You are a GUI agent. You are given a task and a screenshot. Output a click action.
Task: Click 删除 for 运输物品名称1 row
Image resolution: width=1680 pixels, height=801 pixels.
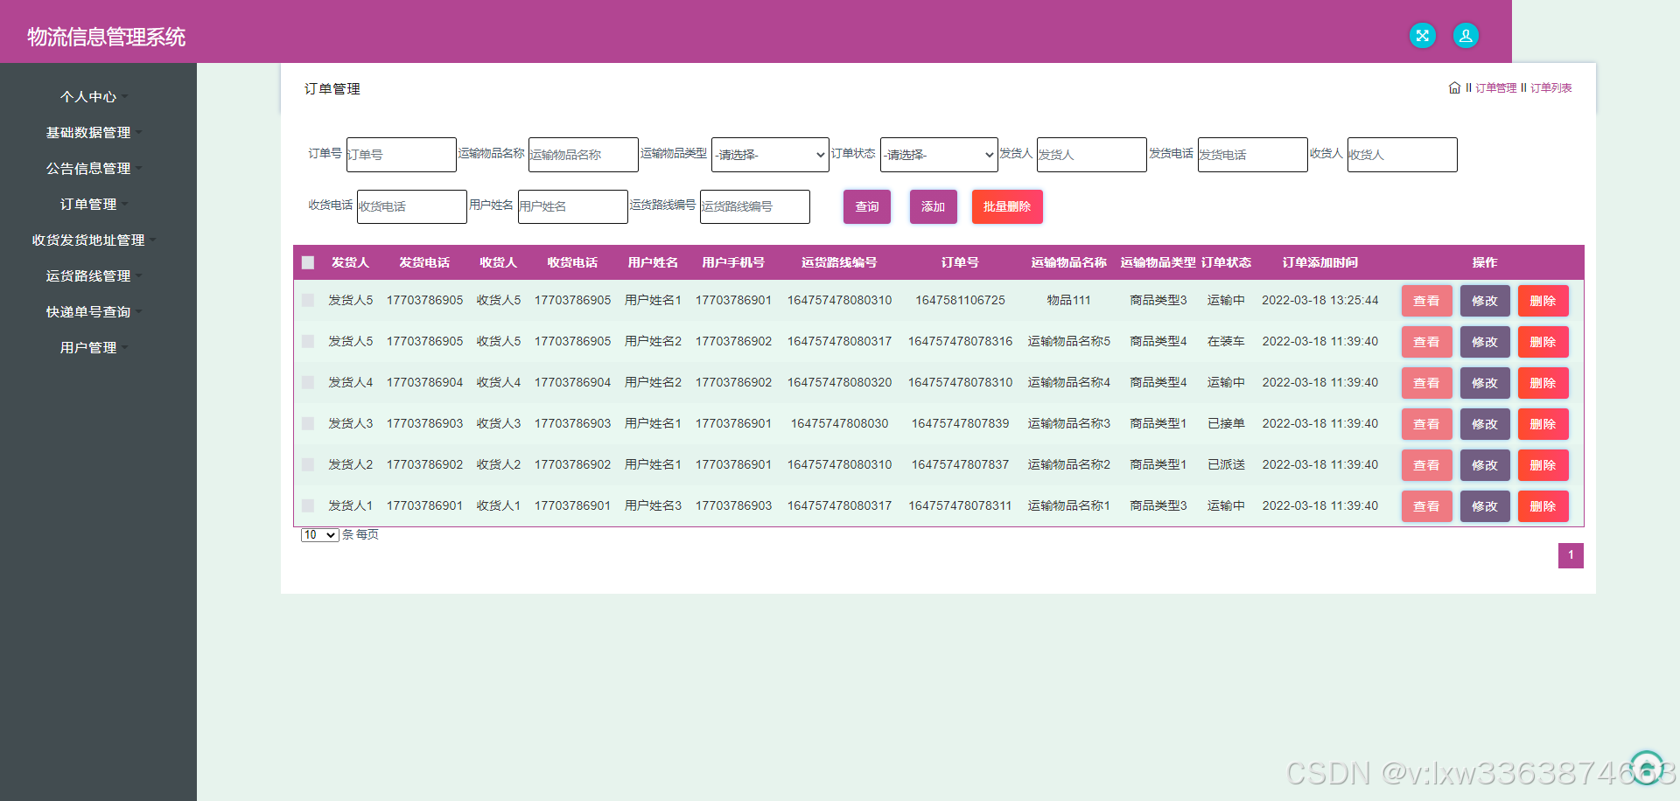[x=1543, y=506]
